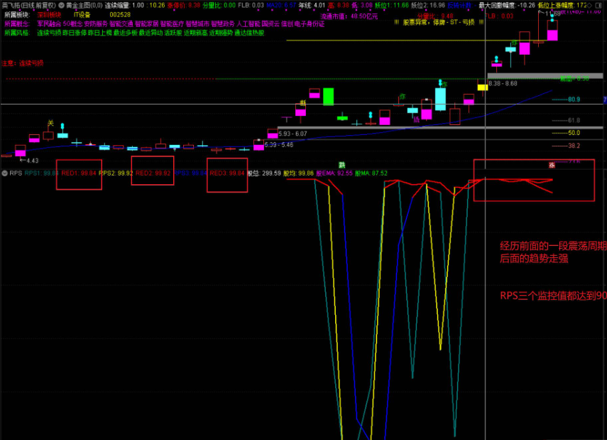
Task: Click the 80.9 retracement level label
Action: tap(574, 100)
